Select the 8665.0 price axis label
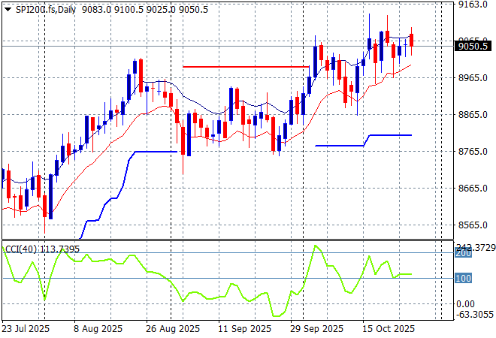Image resolution: width=496 pixels, height=338 pixels. (473, 188)
